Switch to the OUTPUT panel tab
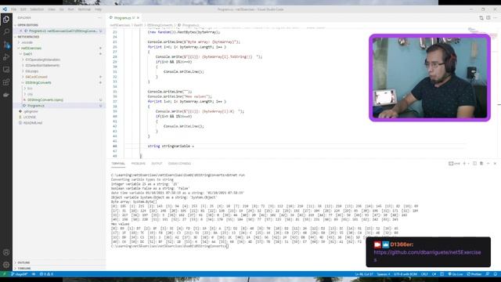This screenshot has width=501, height=282. click(x=157, y=164)
